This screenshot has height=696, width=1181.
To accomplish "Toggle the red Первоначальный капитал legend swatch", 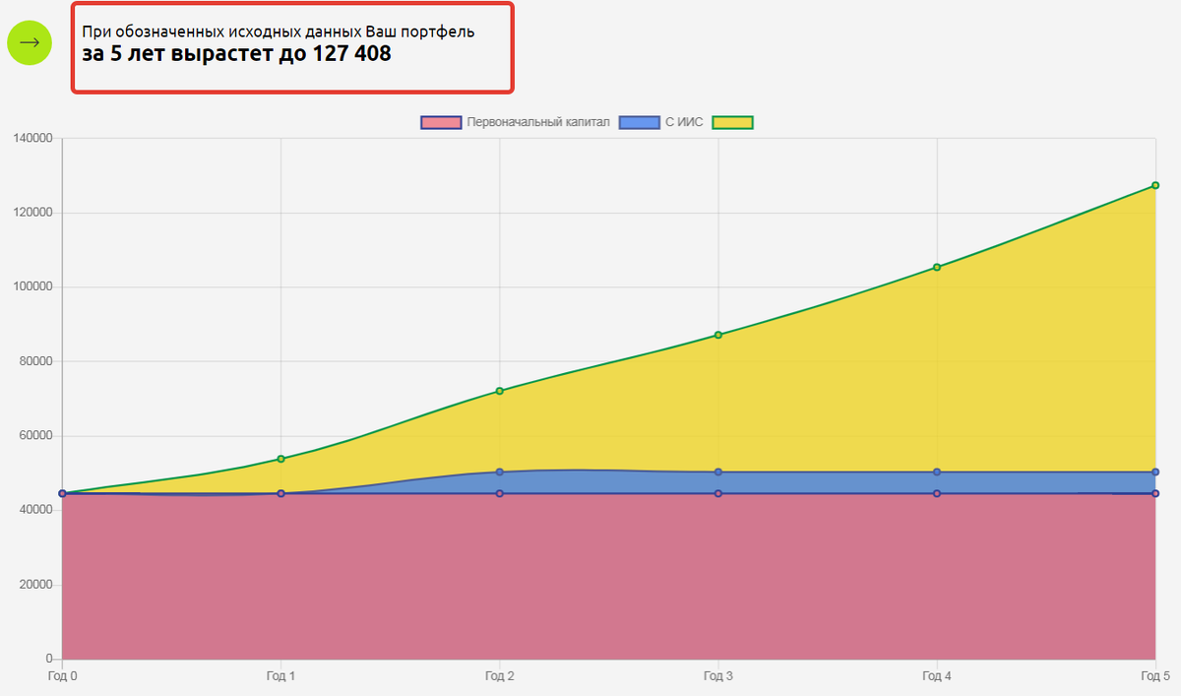I will [441, 122].
